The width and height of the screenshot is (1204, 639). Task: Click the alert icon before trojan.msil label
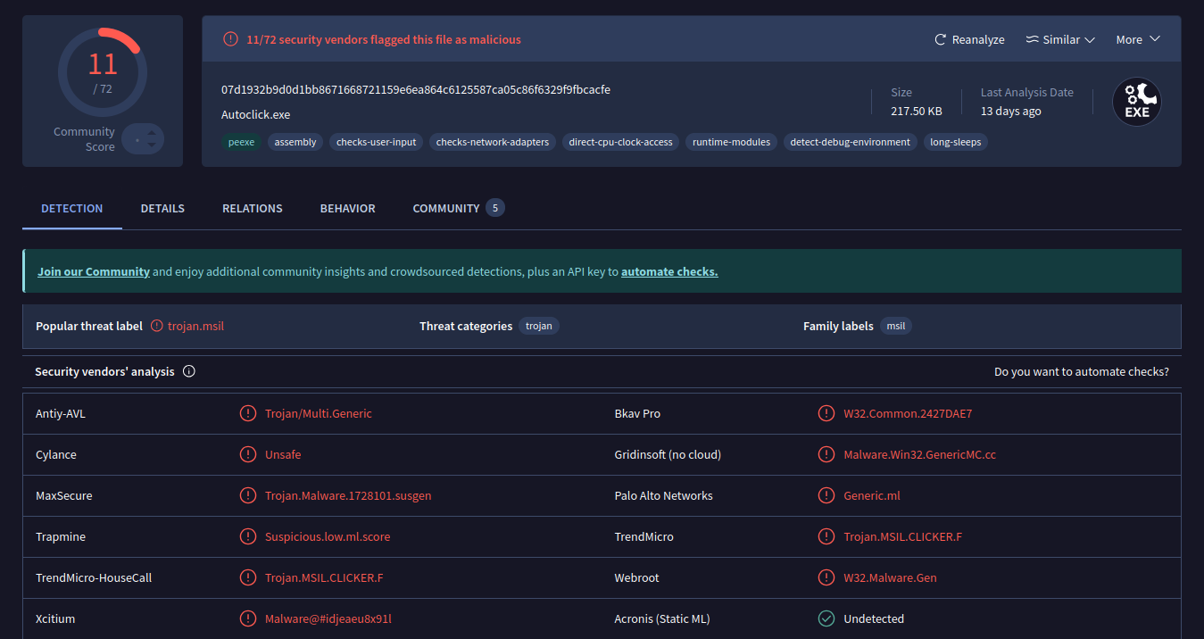point(157,326)
